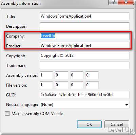Click the File version build number box
Image resolution: width=136 pixels, height=135 pixels.
[x=77, y=85]
